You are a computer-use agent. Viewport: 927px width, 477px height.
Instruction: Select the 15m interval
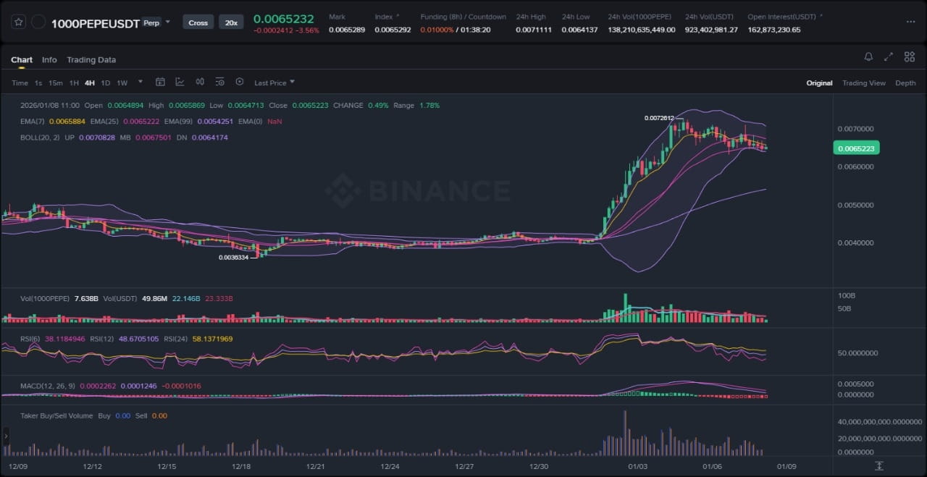pyautogui.click(x=55, y=83)
